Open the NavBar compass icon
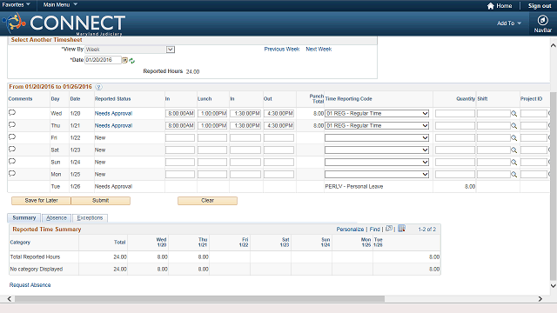The width and height of the screenshot is (557, 313). (542, 20)
